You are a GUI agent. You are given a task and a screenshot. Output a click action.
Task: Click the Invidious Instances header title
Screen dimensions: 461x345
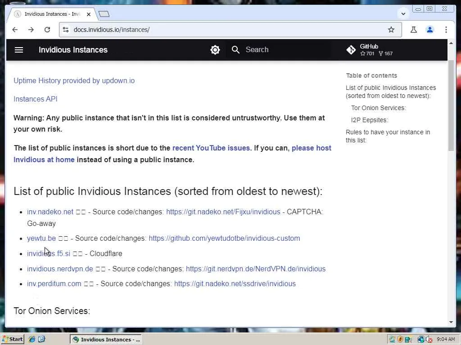(x=73, y=50)
